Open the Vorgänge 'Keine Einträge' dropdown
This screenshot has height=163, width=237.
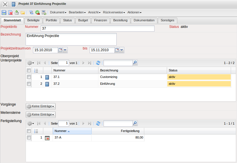tap(41, 106)
